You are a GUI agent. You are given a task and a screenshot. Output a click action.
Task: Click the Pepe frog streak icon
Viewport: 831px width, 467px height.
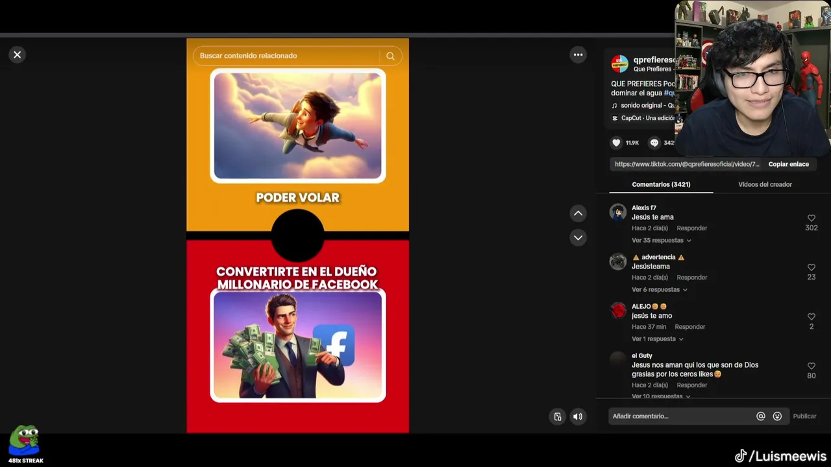pyautogui.click(x=25, y=442)
